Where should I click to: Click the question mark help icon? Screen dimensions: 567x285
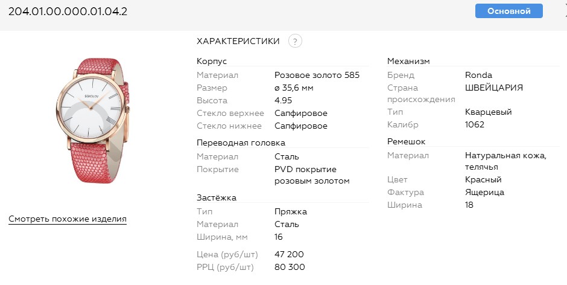click(x=294, y=41)
